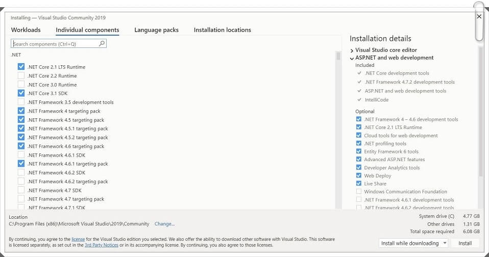
Task: Check .NET Framework 4.6.1 SDK
Action: 21,155
